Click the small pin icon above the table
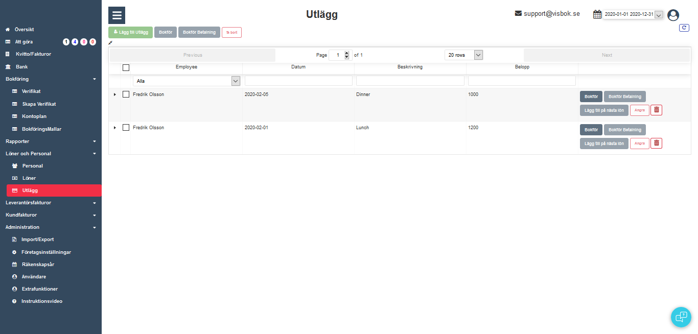The height and width of the screenshot is (334, 698). 110,43
